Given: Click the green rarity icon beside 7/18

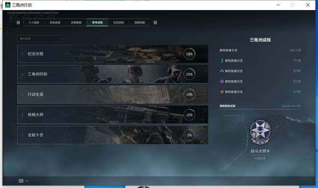Looking at the screenshot, I should pos(222,60).
